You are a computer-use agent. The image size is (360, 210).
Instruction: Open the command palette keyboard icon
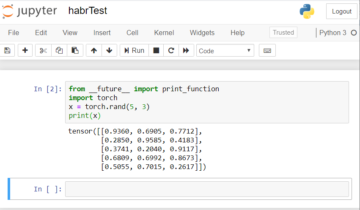point(267,51)
